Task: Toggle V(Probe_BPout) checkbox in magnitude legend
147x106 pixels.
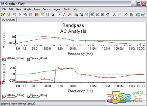Action: [x=5, y=60]
